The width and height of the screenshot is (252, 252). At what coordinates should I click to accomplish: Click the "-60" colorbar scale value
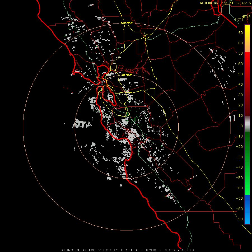click(239, 188)
